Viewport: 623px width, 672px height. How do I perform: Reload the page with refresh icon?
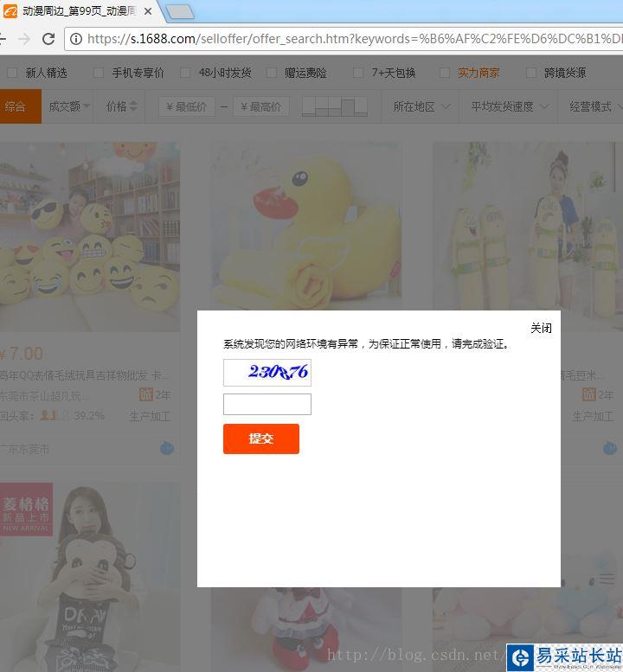click(x=48, y=39)
